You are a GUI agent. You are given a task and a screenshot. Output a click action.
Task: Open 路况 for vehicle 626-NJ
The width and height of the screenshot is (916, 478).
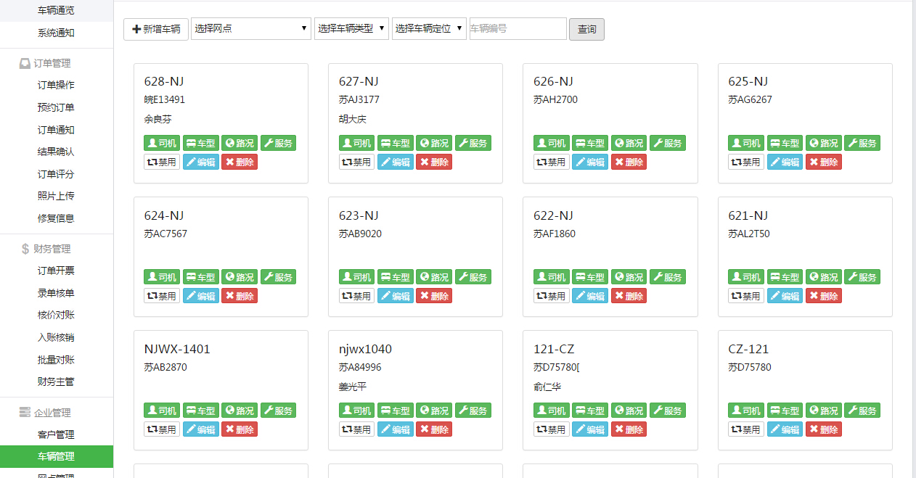tap(628, 144)
